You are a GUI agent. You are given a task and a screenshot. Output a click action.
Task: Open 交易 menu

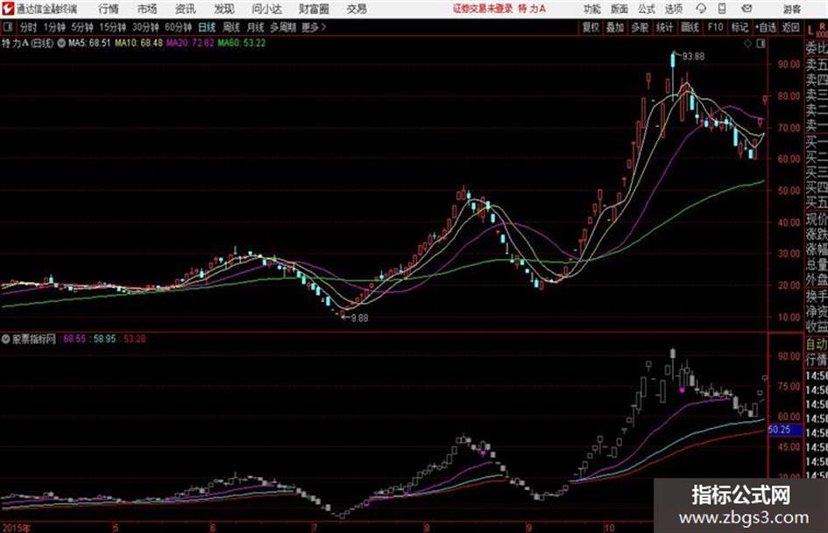click(x=357, y=9)
